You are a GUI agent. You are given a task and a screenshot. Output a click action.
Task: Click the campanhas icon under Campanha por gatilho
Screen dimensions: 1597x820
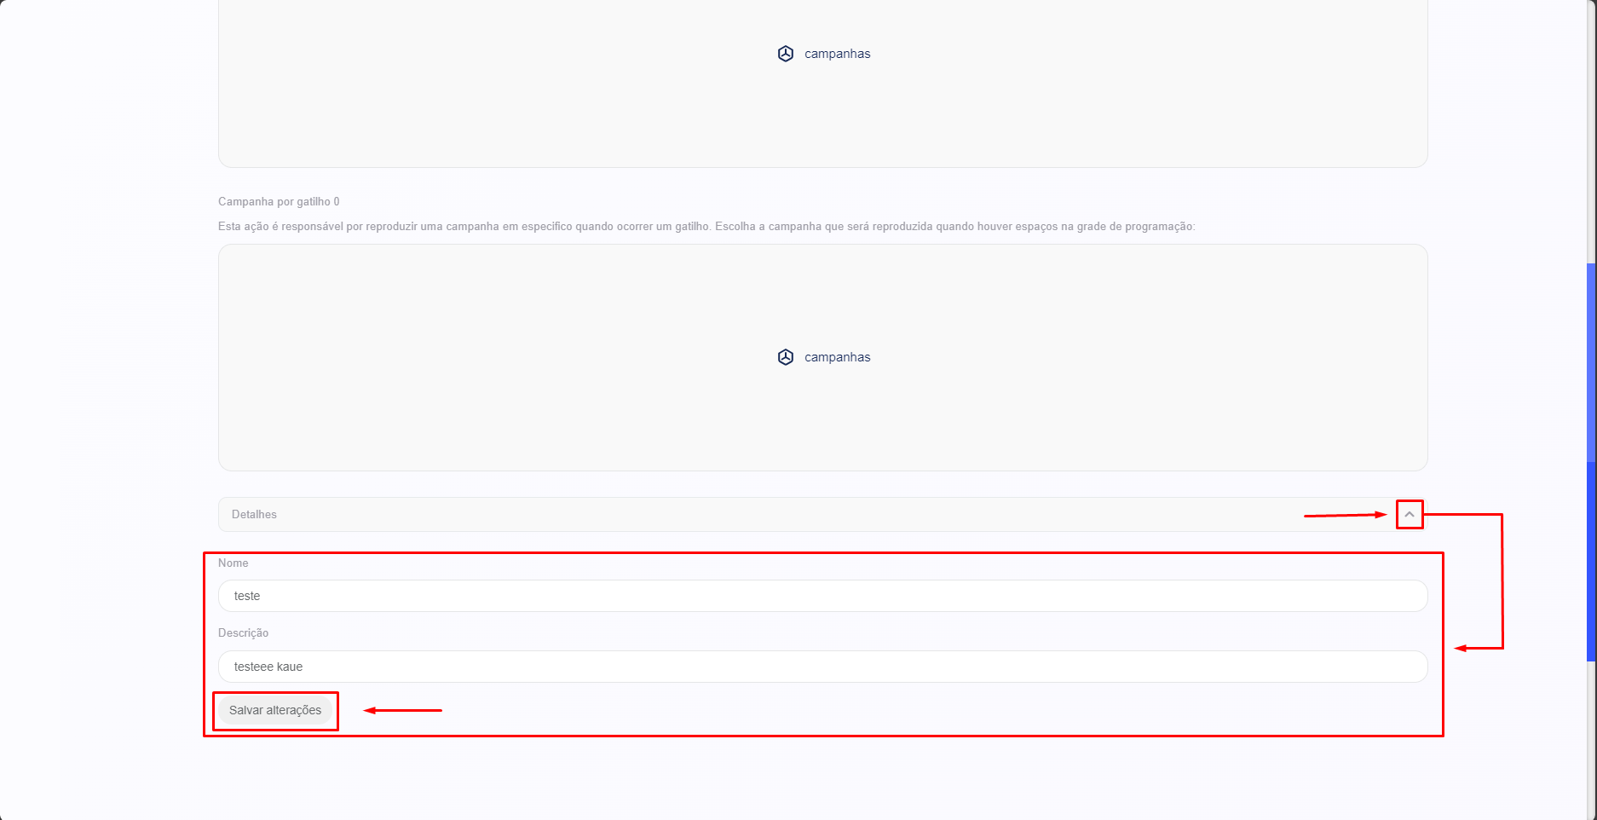point(785,357)
